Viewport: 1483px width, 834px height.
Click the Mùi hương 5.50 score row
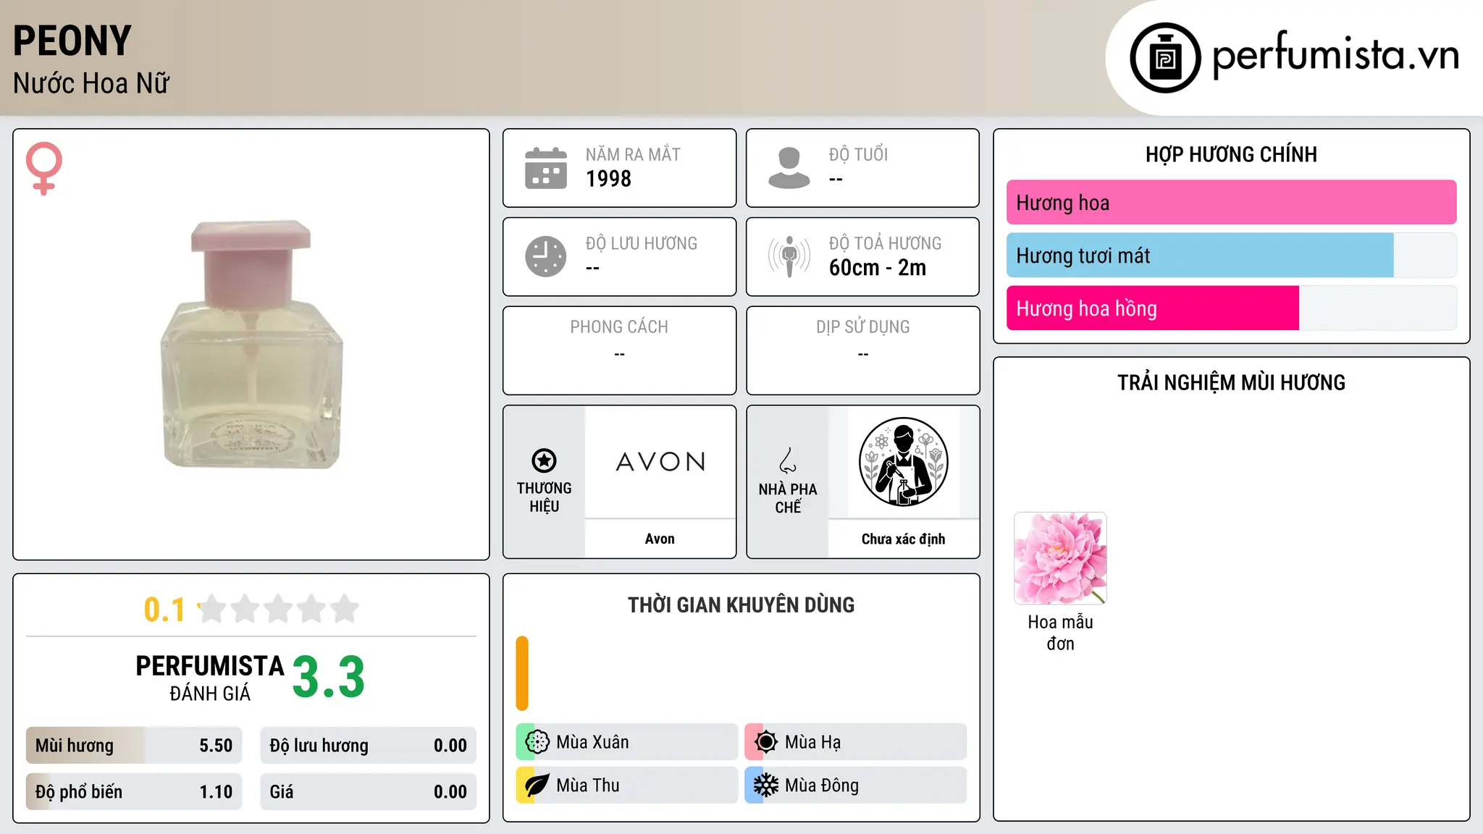[134, 746]
